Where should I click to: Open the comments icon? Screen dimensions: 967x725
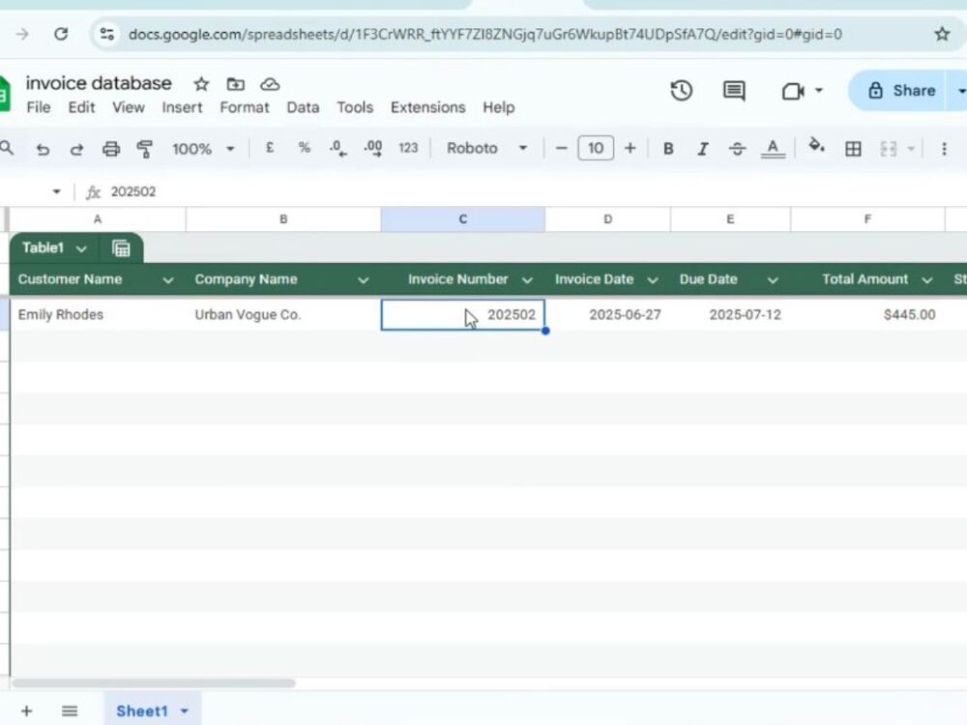point(734,91)
